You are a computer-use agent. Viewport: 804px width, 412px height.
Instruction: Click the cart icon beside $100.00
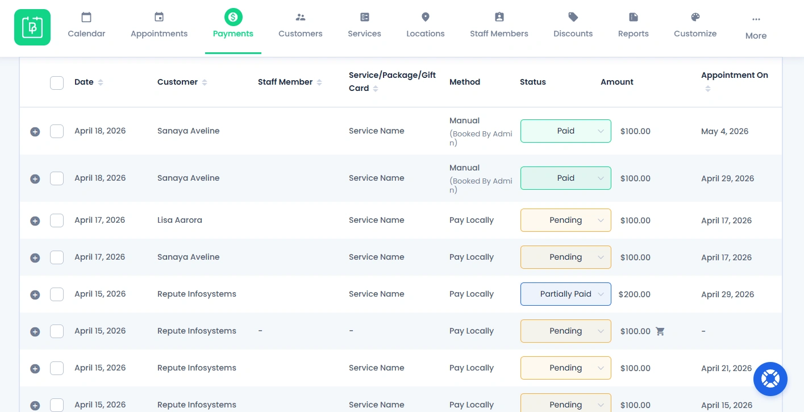[x=660, y=331]
